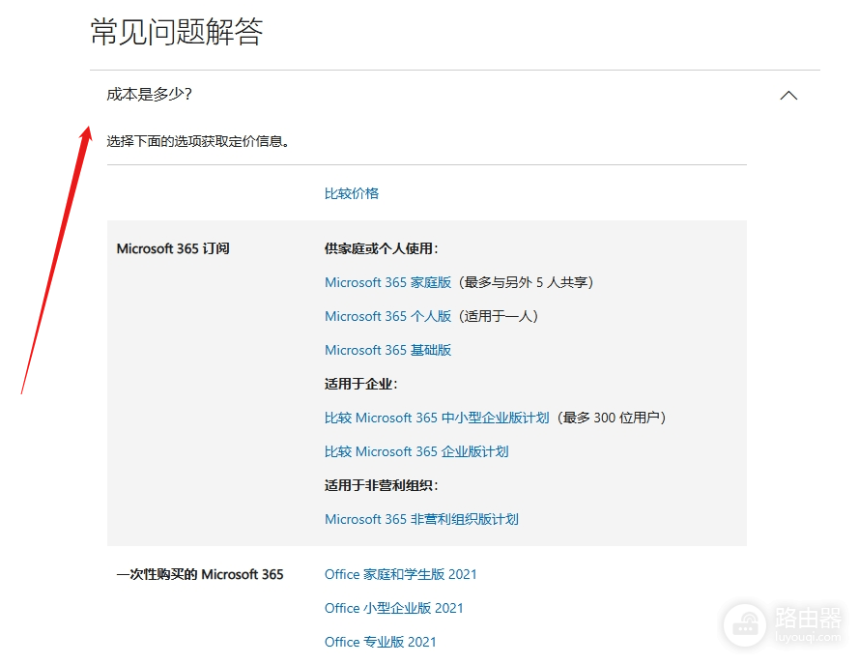Open Microsoft 365 基础版 link
Viewport: 859px width, 664px height.
pos(387,350)
